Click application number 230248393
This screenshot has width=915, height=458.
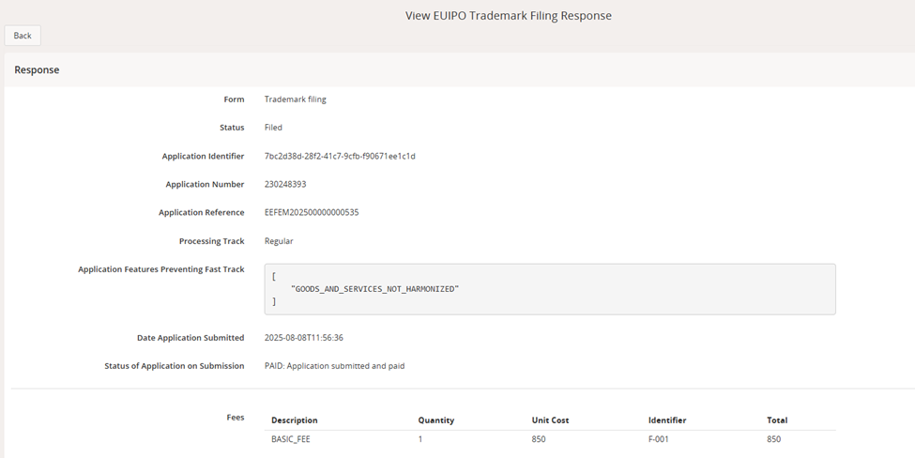(x=285, y=184)
